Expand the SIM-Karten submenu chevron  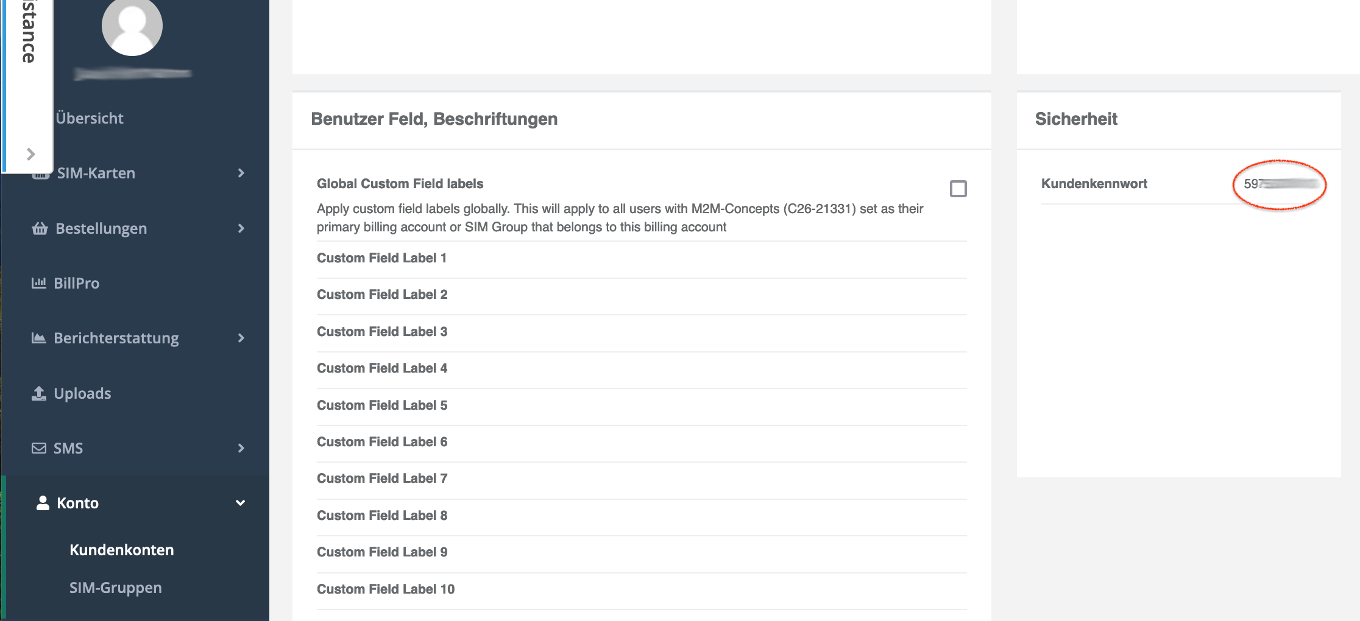coord(241,173)
